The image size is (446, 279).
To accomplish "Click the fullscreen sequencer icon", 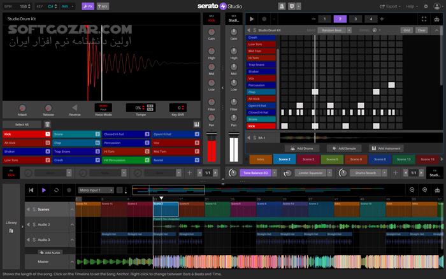I will coord(424,19).
